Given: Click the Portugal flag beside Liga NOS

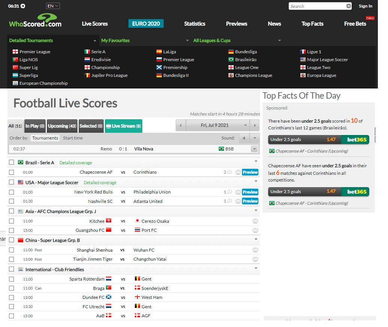Looking at the screenshot, I should (x=15, y=60).
